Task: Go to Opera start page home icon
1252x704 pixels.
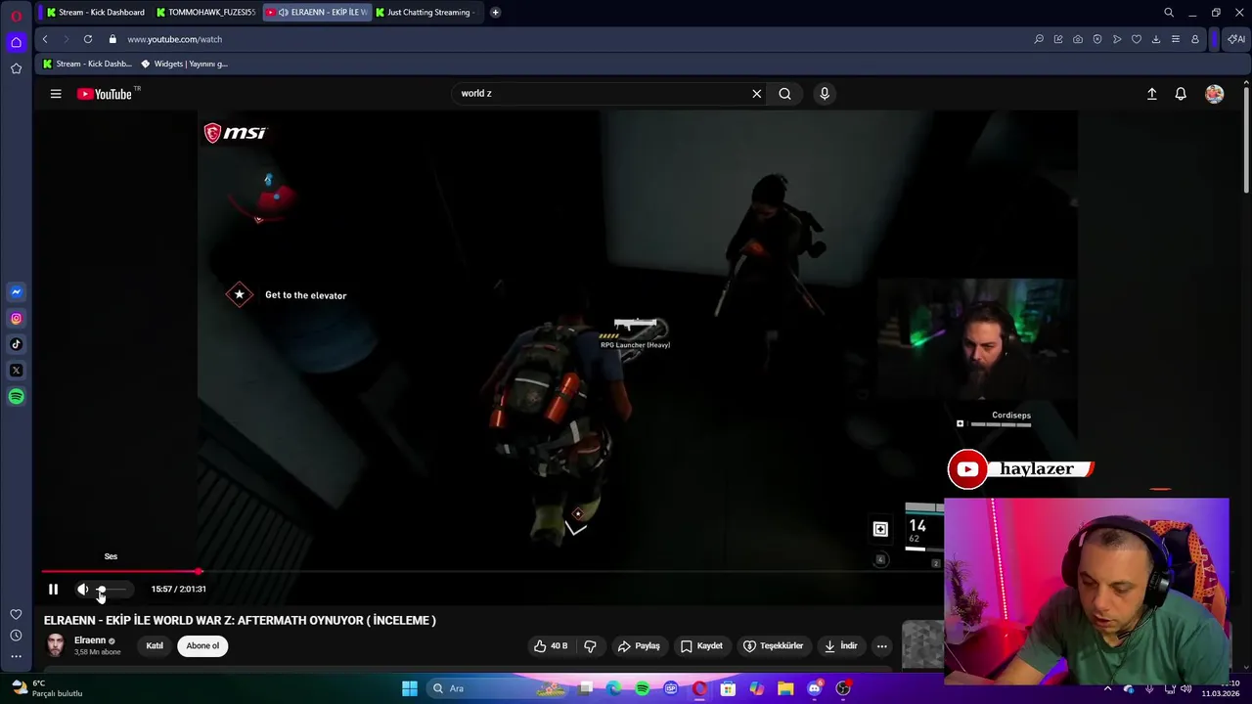Action: tap(16, 42)
